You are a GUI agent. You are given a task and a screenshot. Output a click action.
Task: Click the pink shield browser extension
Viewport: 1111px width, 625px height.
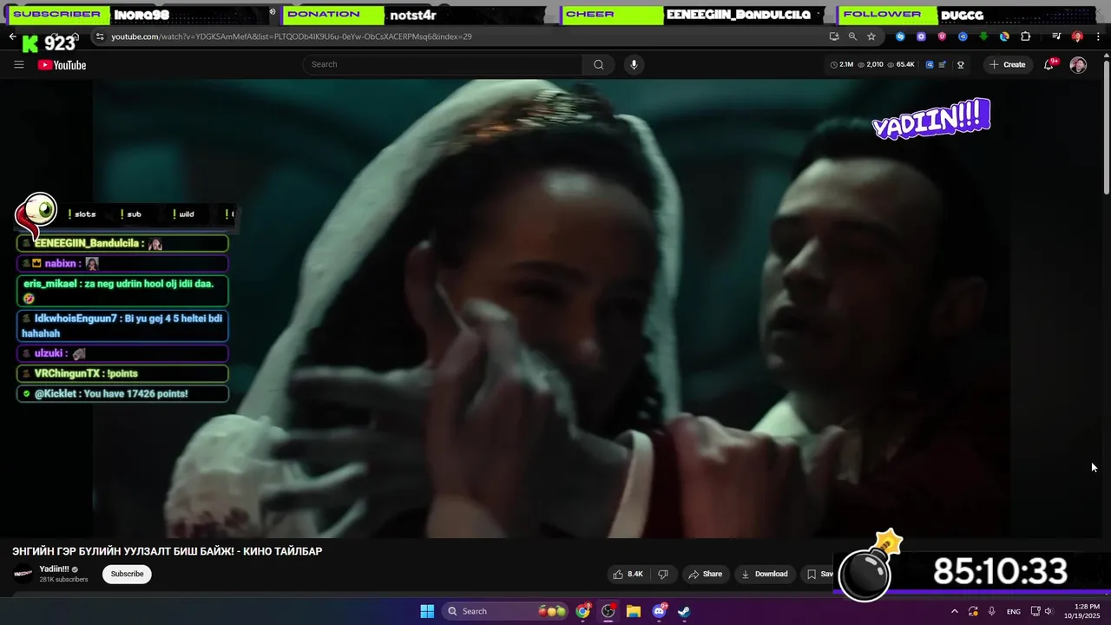coord(942,36)
